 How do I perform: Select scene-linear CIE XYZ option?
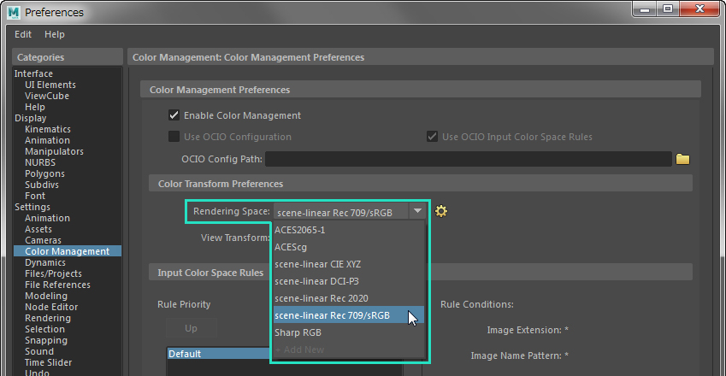[x=348, y=264]
